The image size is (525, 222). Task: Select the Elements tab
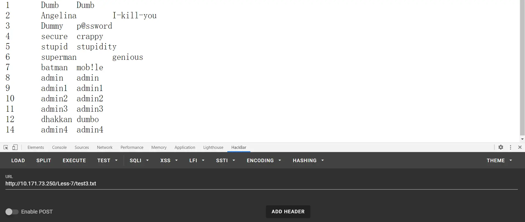pos(36,147)
